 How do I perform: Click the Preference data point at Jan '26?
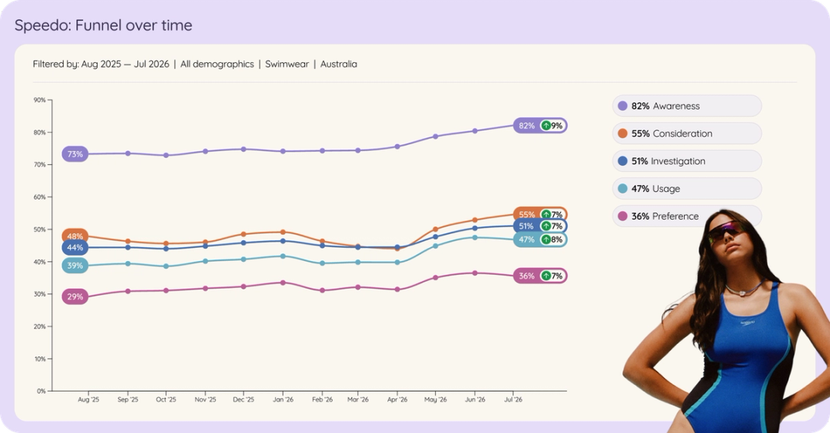(283, 283)
